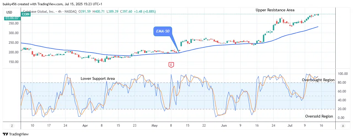Click the 350.00 price axis level

click(13, 23)
